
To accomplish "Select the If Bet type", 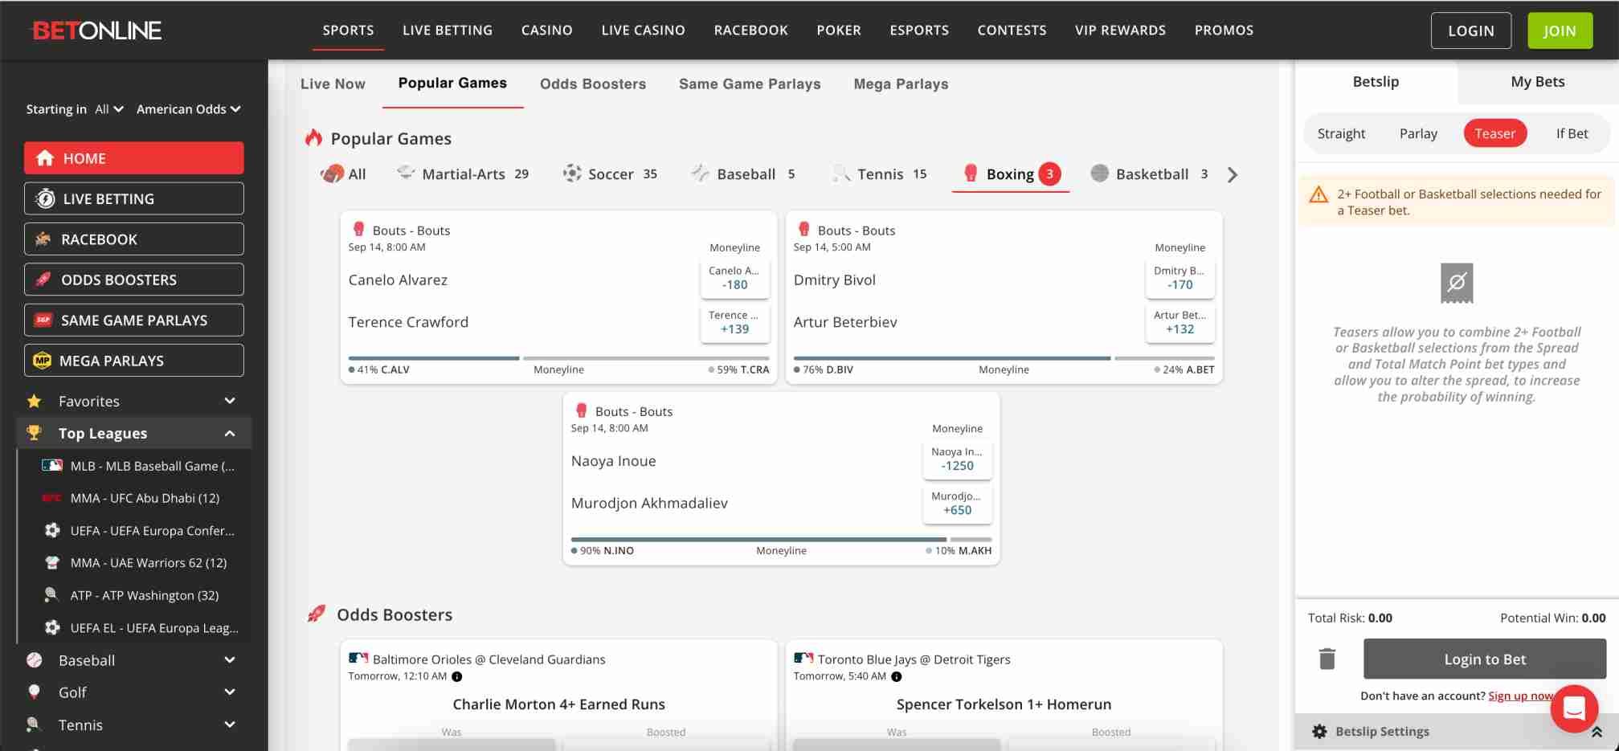I will tap(1572, 133).
